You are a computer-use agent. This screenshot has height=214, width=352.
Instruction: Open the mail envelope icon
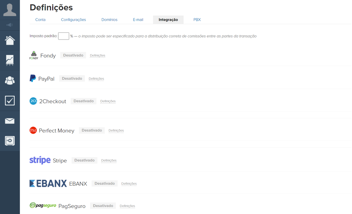click(10, 121)
